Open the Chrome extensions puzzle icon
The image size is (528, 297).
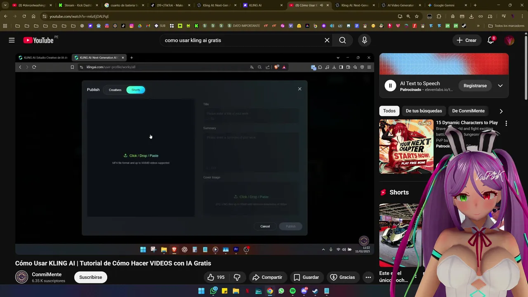[x=439, y=16]
